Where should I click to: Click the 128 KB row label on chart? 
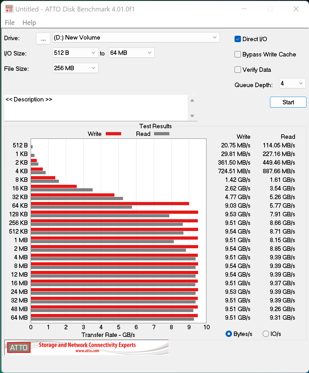(x=18, y=214)
